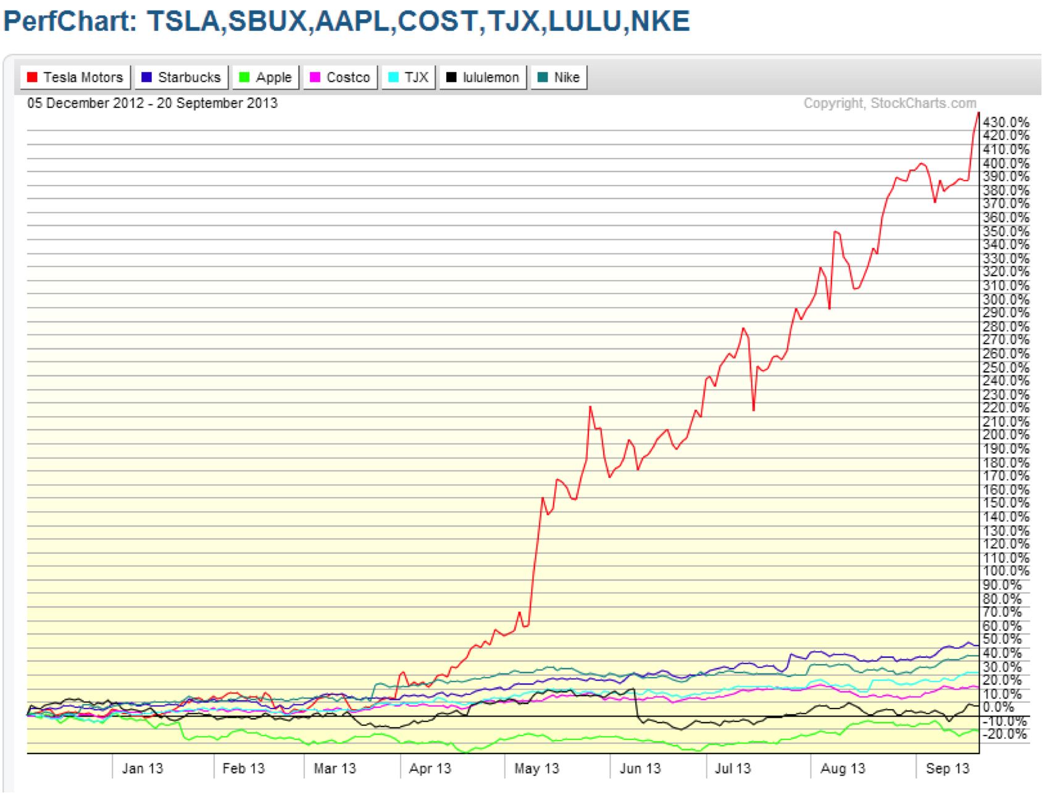Screen dimensions: 1042x793
Task: Click the 430.0% y-axis label
Action: (1006, 122)
